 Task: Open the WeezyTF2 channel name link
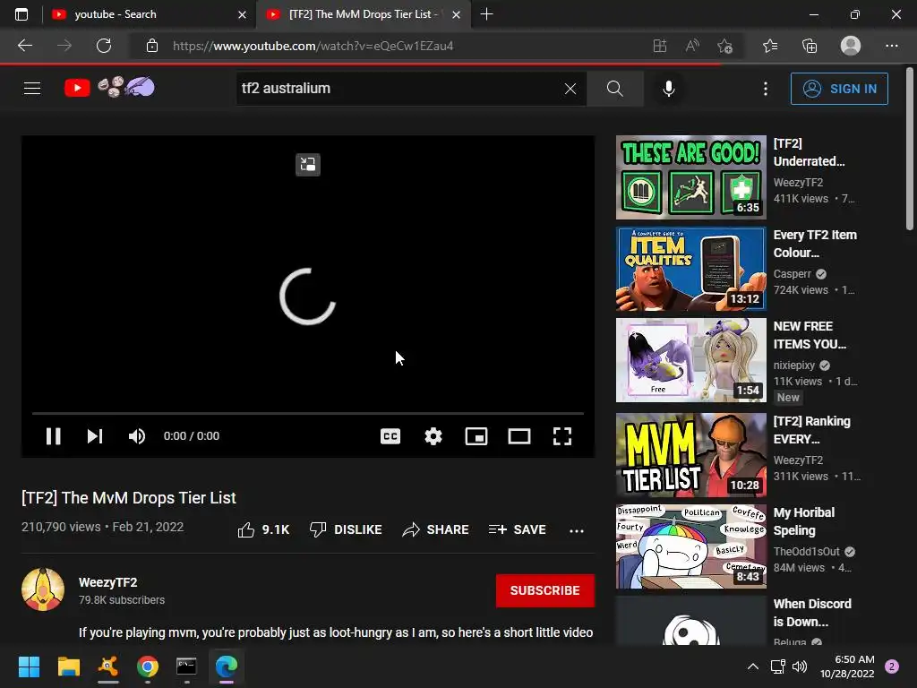(108, 582)
